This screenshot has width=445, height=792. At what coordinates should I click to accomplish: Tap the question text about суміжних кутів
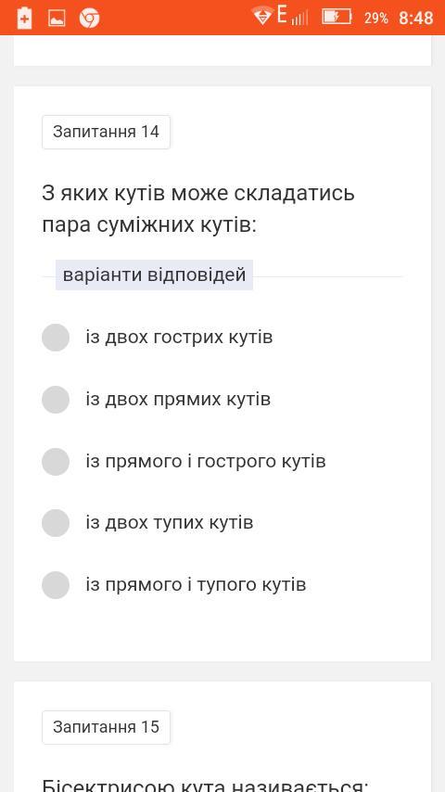pos(198,209)
